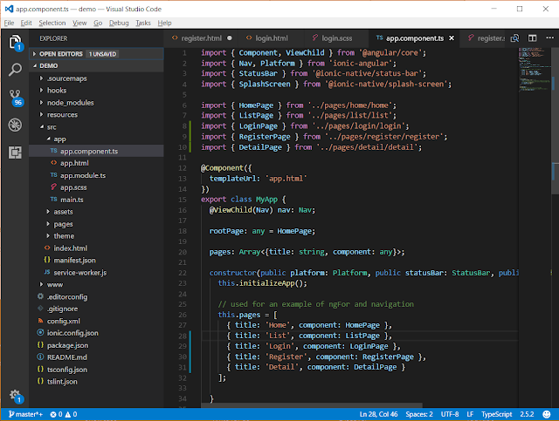Select language mode TypeScript in status bar
Image resolution: width=559 pixels, height=421 pixels.
point(496,414)
